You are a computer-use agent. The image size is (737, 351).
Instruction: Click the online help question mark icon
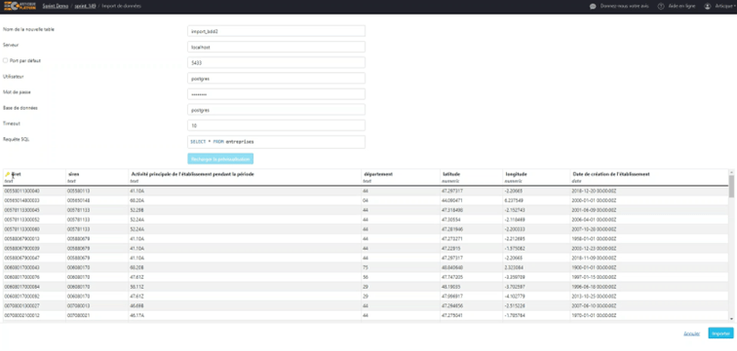pos(660,7)
